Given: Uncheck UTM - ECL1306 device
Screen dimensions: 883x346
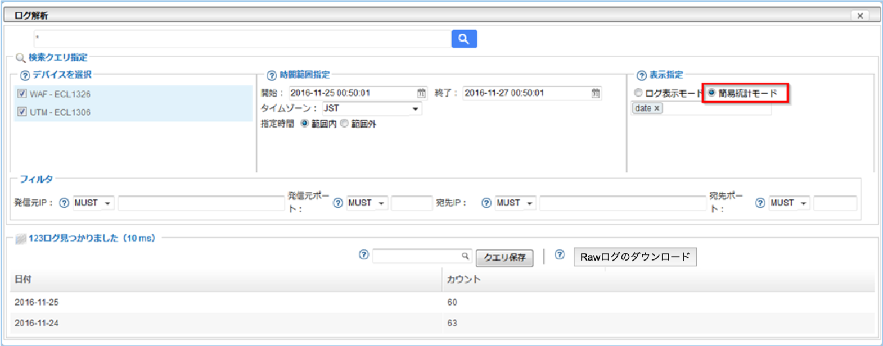Looking at the screenshot, I should tap(22, 112).
